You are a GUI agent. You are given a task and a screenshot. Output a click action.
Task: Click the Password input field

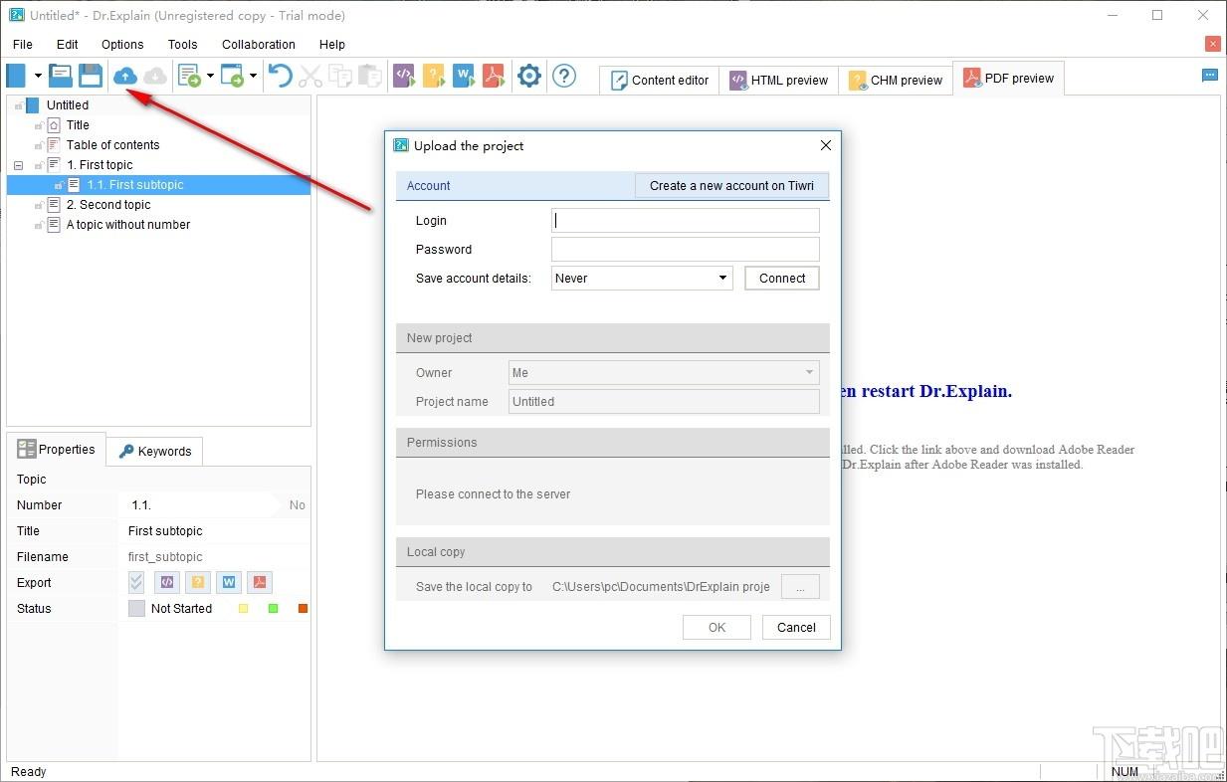[686, 250]
